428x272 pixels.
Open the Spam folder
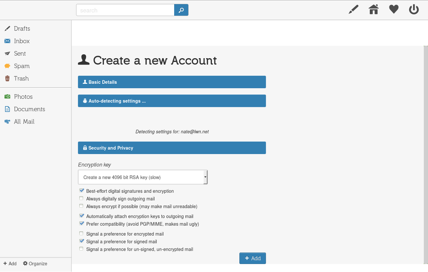coord(21,66)
